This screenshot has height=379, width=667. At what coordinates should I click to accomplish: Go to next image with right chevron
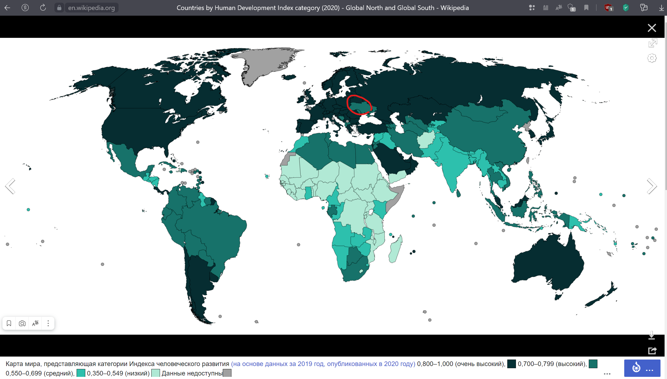click(x=652, y=186)
